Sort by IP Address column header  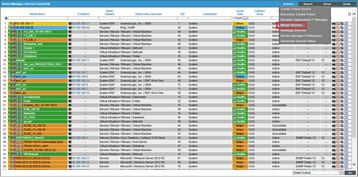pos(83,14)
